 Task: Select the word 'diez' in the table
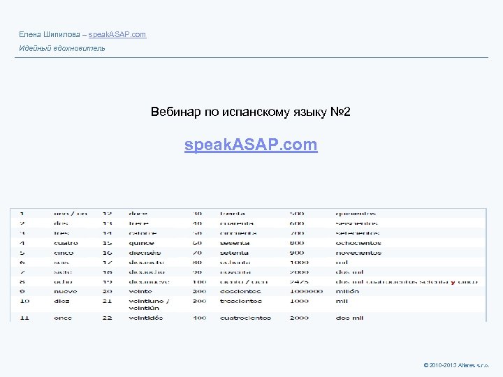61,301
